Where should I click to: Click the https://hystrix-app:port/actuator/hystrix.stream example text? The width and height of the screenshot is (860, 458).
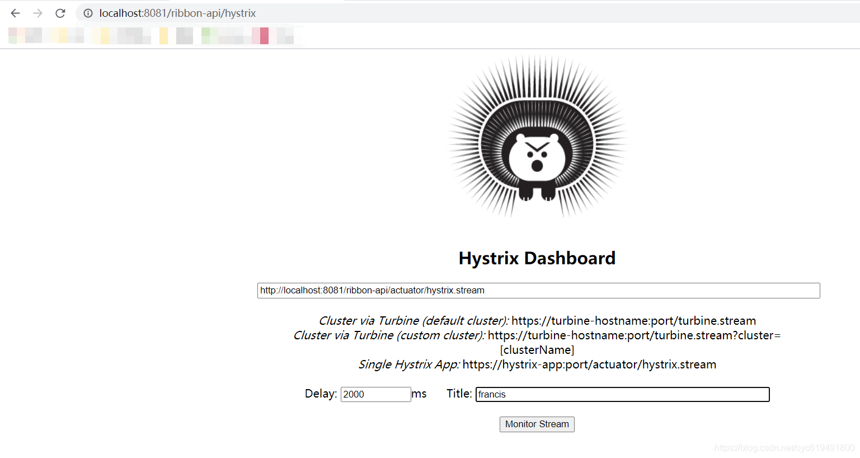(589, 364)
